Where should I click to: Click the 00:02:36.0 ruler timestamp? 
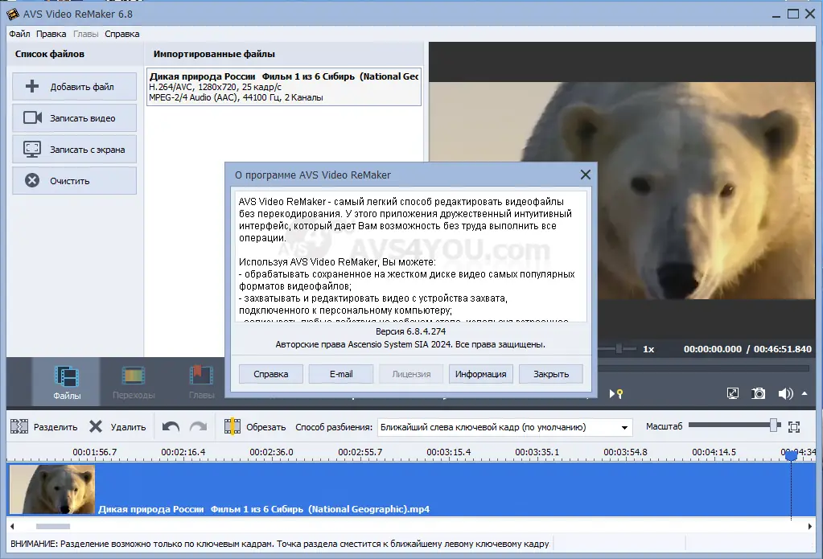[271, 452]
